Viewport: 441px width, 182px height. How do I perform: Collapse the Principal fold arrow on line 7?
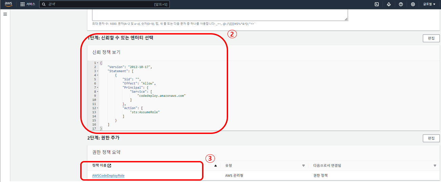click(97, 88)
